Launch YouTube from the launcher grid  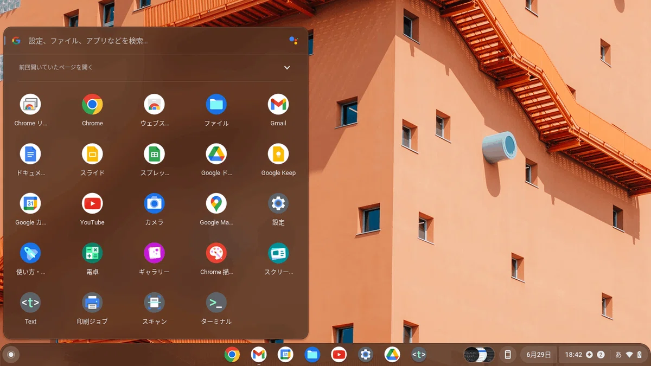pyautogui.click(x=92, y=203)
